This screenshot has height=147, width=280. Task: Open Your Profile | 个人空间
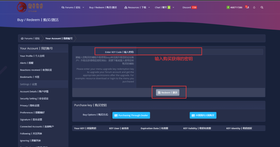(32, 56)
